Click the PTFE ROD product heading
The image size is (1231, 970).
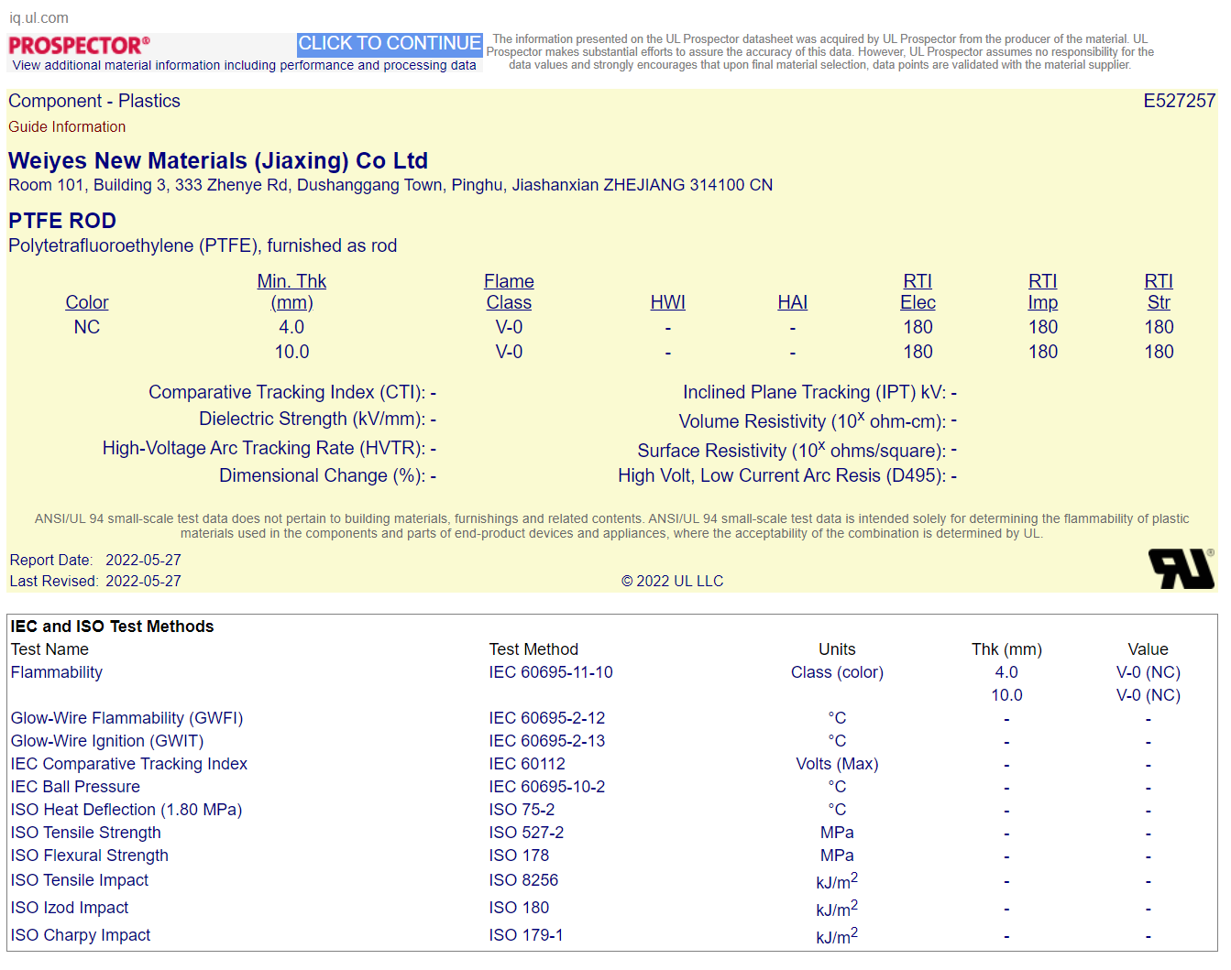tap(62, 221)
